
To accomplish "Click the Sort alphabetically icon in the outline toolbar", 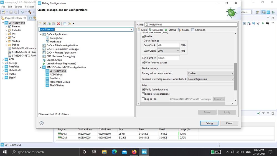I will coord(249,23).
